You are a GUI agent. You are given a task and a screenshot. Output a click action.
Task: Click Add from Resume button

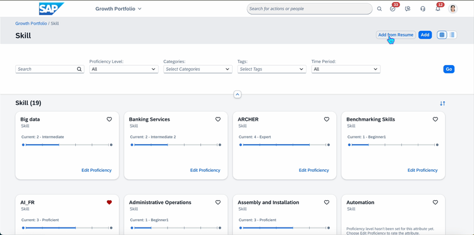point(396,35)
